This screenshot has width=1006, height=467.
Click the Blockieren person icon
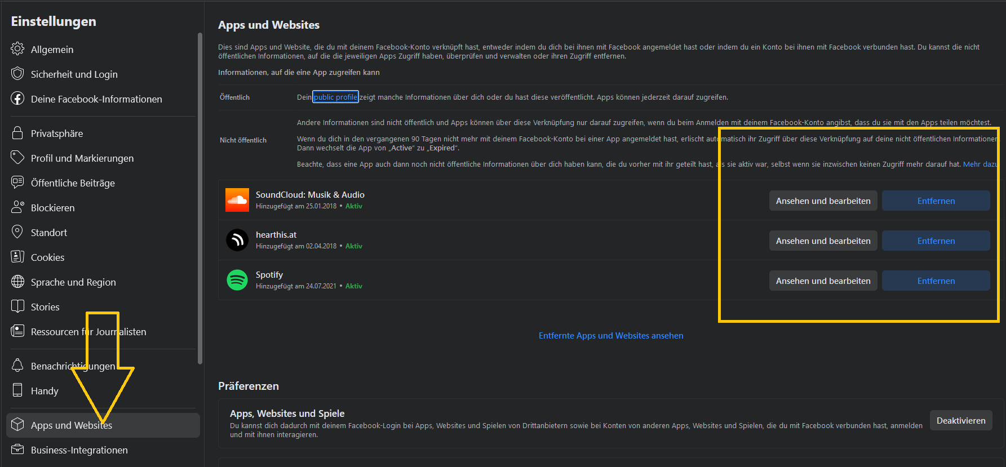pos(17,207)
